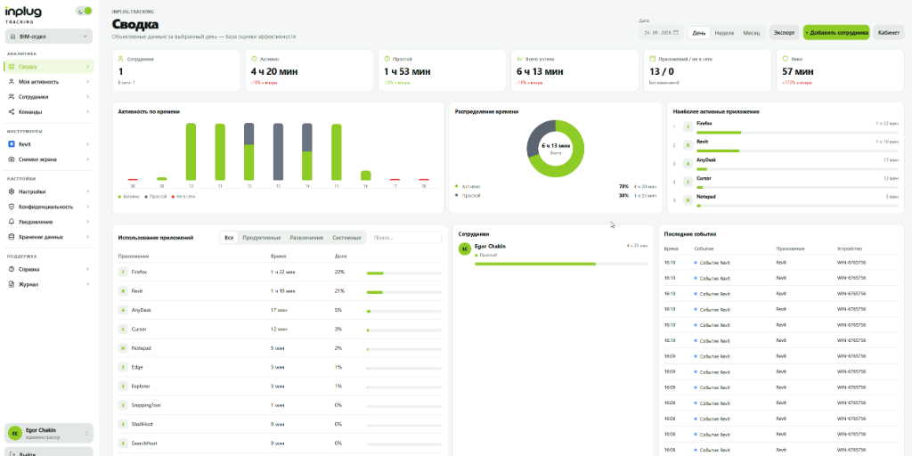This screenshot has height=456, width=912.
Task: Expand the Настройки chevron
Action: (88, 191)
